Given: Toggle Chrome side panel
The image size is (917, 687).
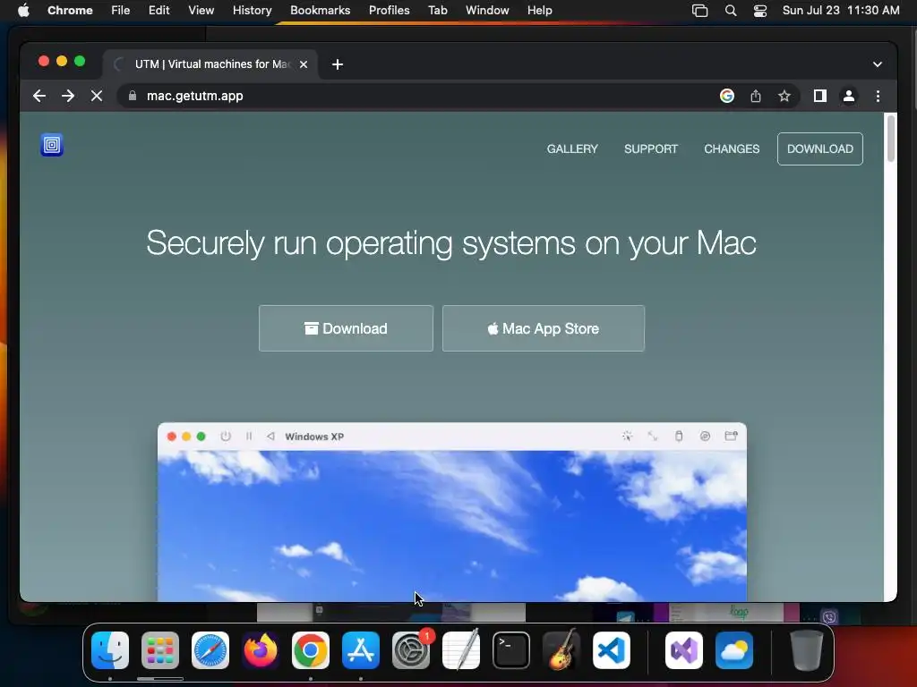Looking at the screenshot, I should coord(820,96).
